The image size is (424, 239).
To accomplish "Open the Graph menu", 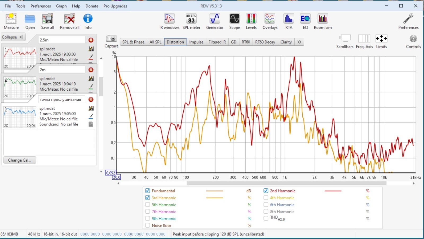I will (x=61, y=6).
